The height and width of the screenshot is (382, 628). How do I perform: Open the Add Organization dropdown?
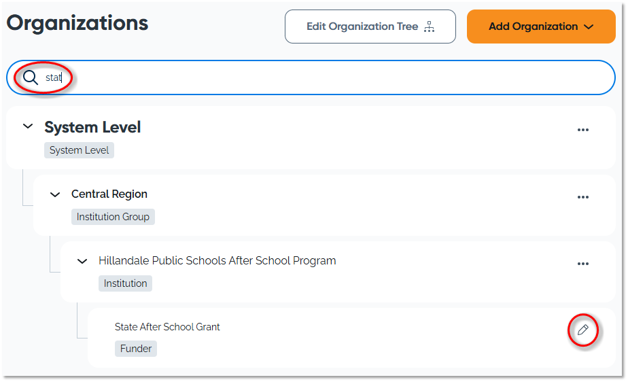click(540, 27)
